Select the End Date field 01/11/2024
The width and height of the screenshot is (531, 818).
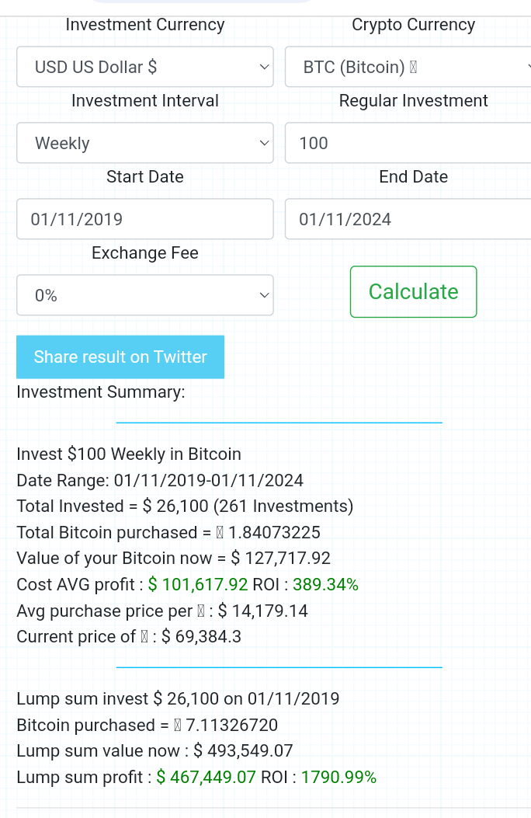[x=408, y=219]
